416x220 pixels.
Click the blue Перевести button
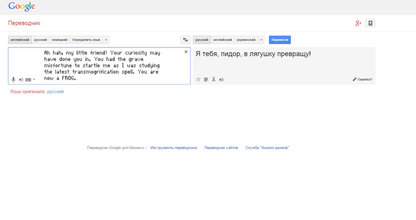[x=280, y=40]
